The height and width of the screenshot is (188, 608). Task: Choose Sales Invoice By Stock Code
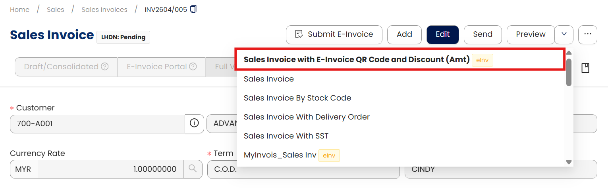(x=297, y=98)
